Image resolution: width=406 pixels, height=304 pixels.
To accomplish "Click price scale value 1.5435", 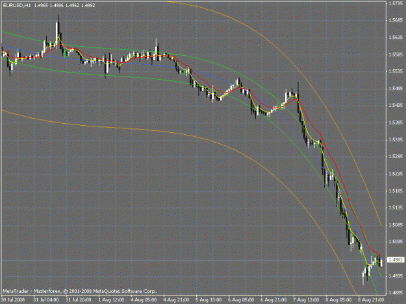I will (396, 106).
